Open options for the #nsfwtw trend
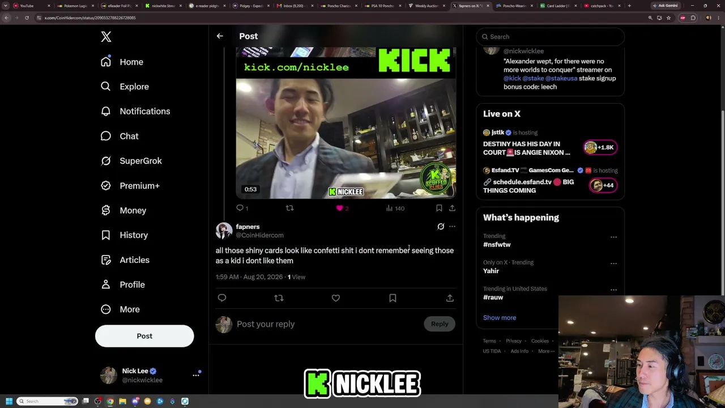This screenshot has width=725, height=408. coord(613,237)
